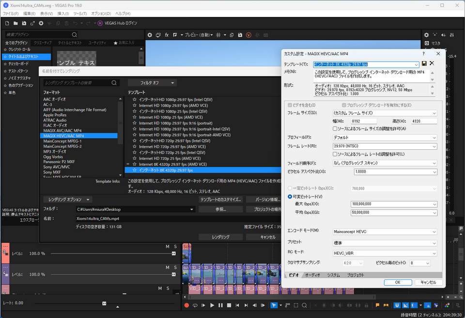Viewport: 465px width, 318px height.
Task: Enable ソースによるフレーム レートの調整を許可 checkbox
Action: pos(335,154)
